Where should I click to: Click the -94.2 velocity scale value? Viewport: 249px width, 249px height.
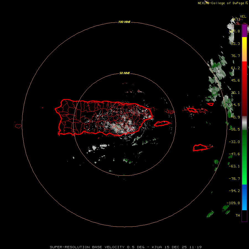coord(234,191)
